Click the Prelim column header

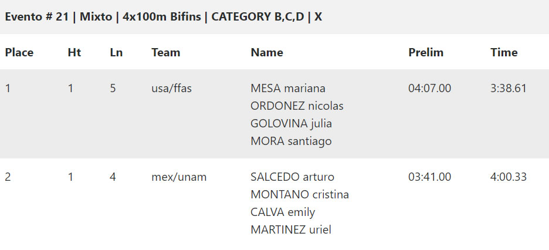point(426,52)
